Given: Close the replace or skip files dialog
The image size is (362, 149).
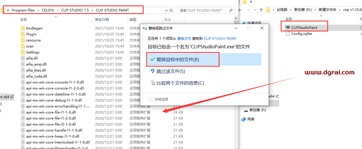Looking at the screenshot, I should pyautogui.click(x=262, y=28).
